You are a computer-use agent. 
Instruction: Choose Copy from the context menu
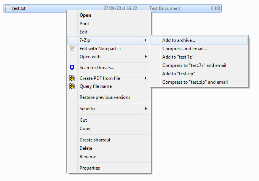pos(108,129)
